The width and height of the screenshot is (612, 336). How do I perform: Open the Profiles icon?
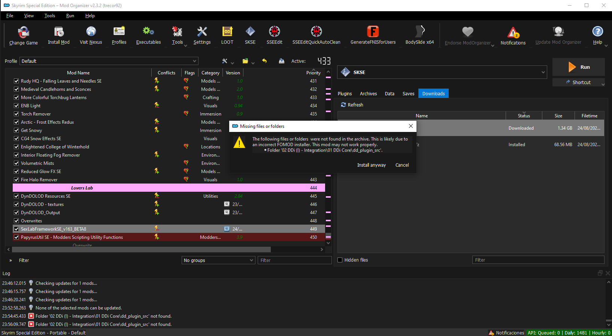tap(119, 31)
